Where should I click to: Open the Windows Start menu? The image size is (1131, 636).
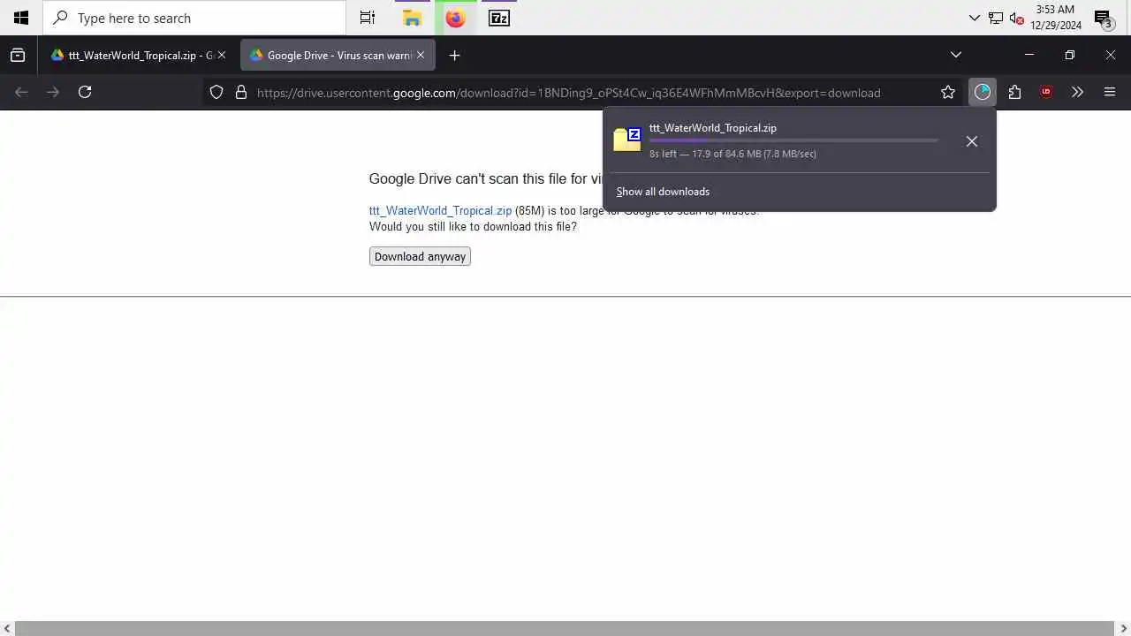pos(21,18)
